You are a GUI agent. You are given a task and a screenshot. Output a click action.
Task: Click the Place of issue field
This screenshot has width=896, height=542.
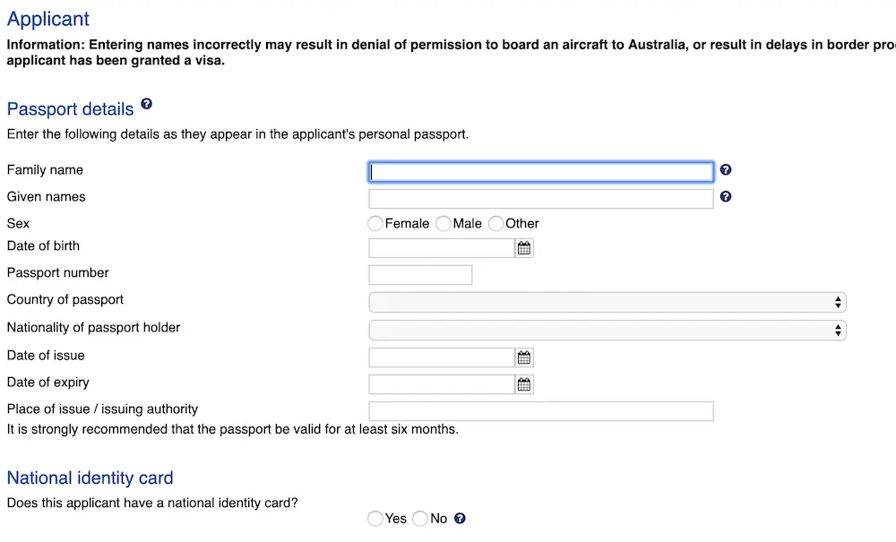pyautogui.click(x=538, y=410)
